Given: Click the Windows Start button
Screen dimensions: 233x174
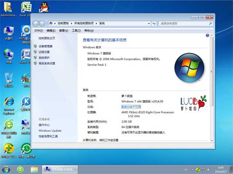Looking at the screenshot, I should pyautogui.click(x=6, y=170).
